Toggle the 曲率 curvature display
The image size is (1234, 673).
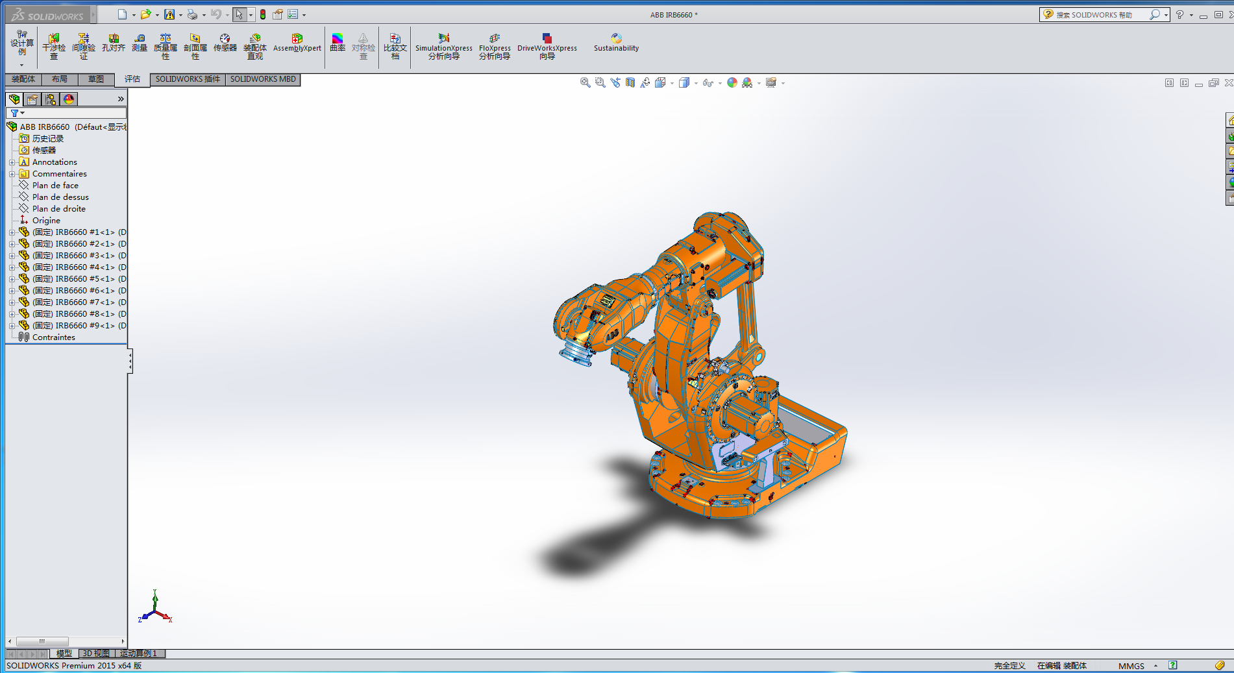click(338, 43)
